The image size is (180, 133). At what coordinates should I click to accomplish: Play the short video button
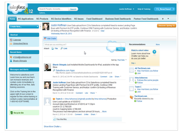pyautogui.click(x=154, y=52)
